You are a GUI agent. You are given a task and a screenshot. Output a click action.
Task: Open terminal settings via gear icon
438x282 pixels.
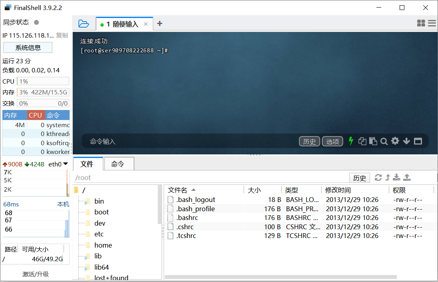(395, 141)
